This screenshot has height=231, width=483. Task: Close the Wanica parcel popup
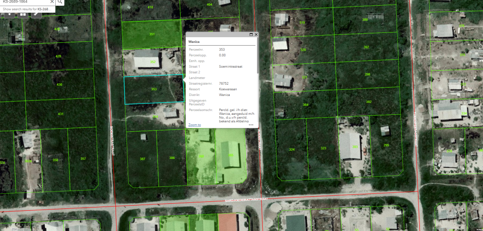point(256,34)
